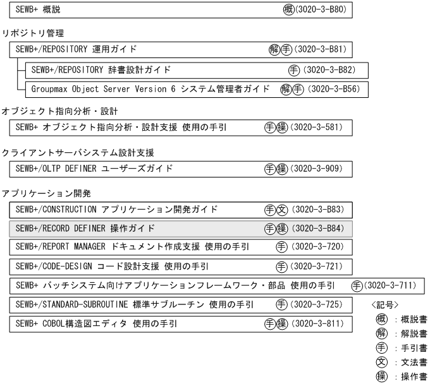
Task: Click SEWB+/CONSTRUCTION アプリケーション開発ガイド title
Action: [x=116, y=210]
